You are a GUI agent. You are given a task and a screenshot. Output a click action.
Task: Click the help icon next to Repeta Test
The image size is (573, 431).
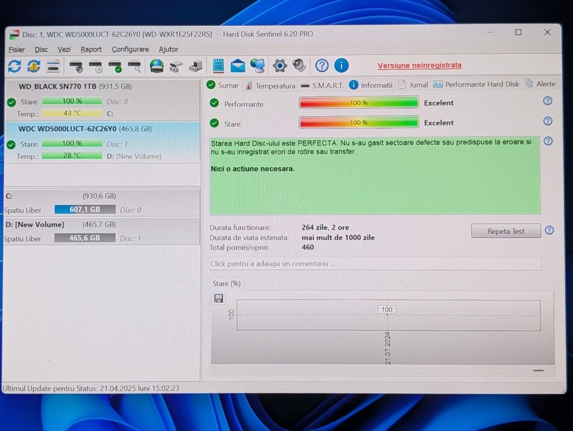coord(549,230)
